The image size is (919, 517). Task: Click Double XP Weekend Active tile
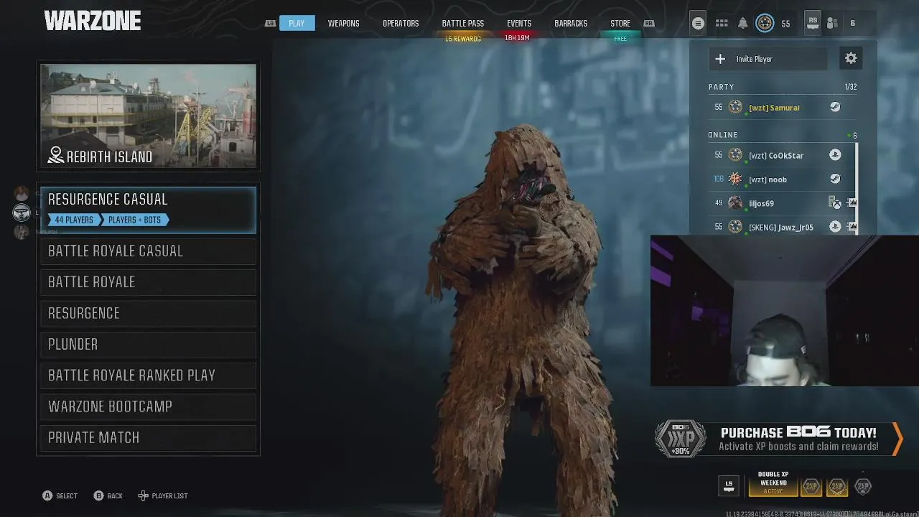[x=773, y=484]
